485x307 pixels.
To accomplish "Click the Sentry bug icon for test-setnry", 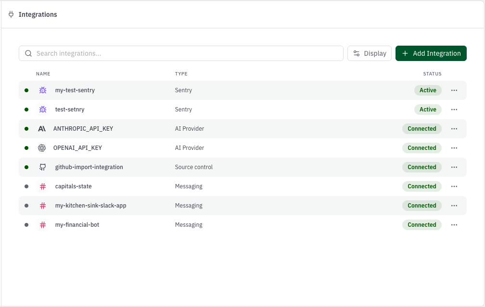I will pyautogui.click(x=43, y=110).
